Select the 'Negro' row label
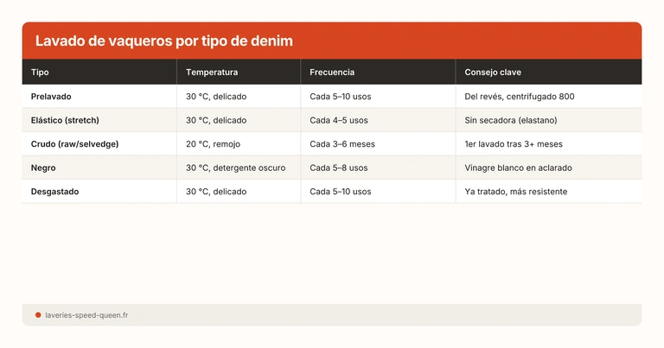The image size is (664, 348). (44, 168)
